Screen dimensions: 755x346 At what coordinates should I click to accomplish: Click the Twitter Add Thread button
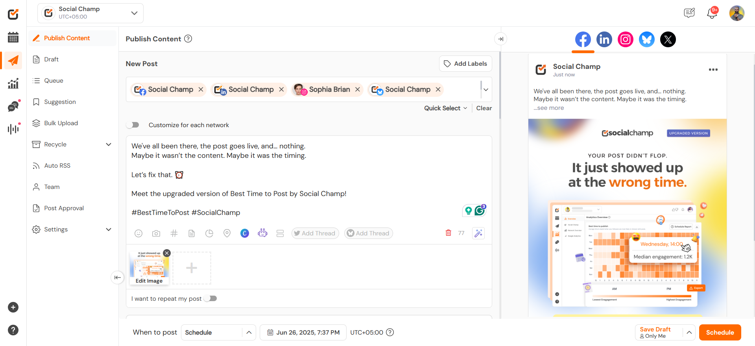(x=315, y=233)
